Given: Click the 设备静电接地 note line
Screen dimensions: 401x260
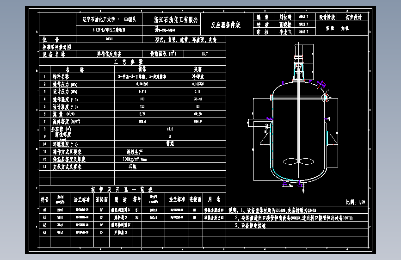Looking at the screenshot, I should click(x=250, y=225).
